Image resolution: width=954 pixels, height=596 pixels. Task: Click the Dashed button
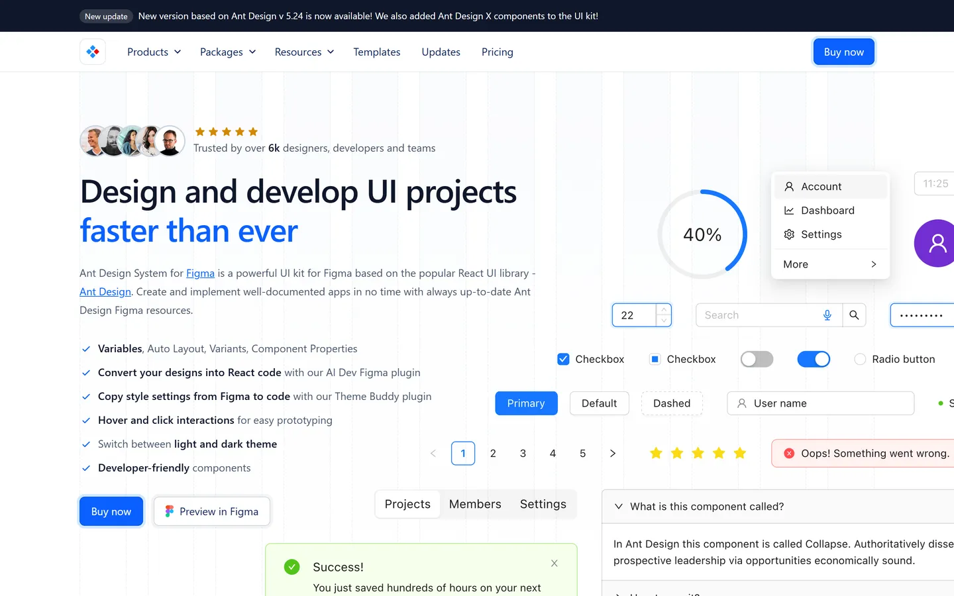coord(672,403)
